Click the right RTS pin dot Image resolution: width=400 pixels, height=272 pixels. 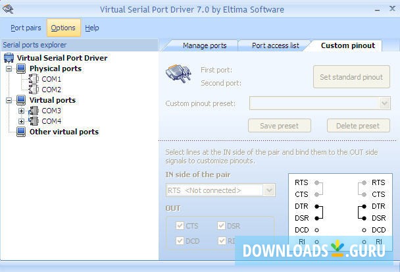pos(364,182)
